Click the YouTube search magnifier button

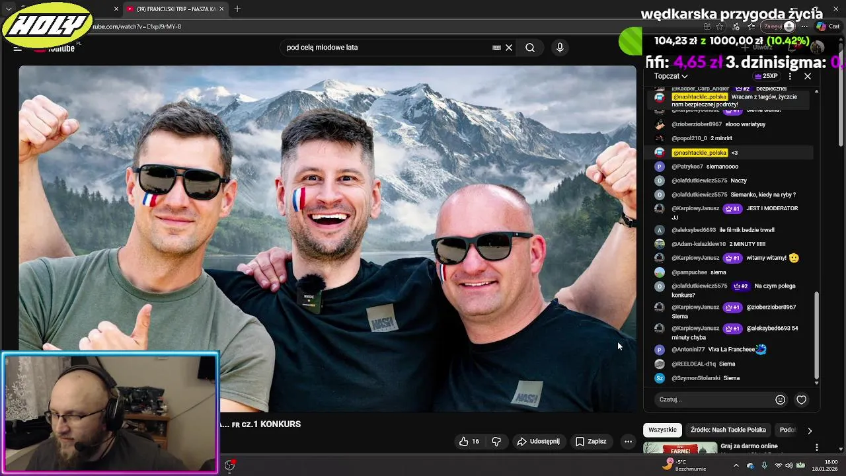pyautogui.click(x=530, y=48)
